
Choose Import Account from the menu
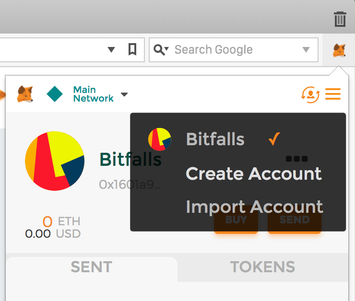pyautogui.click(x=254, y=207)
